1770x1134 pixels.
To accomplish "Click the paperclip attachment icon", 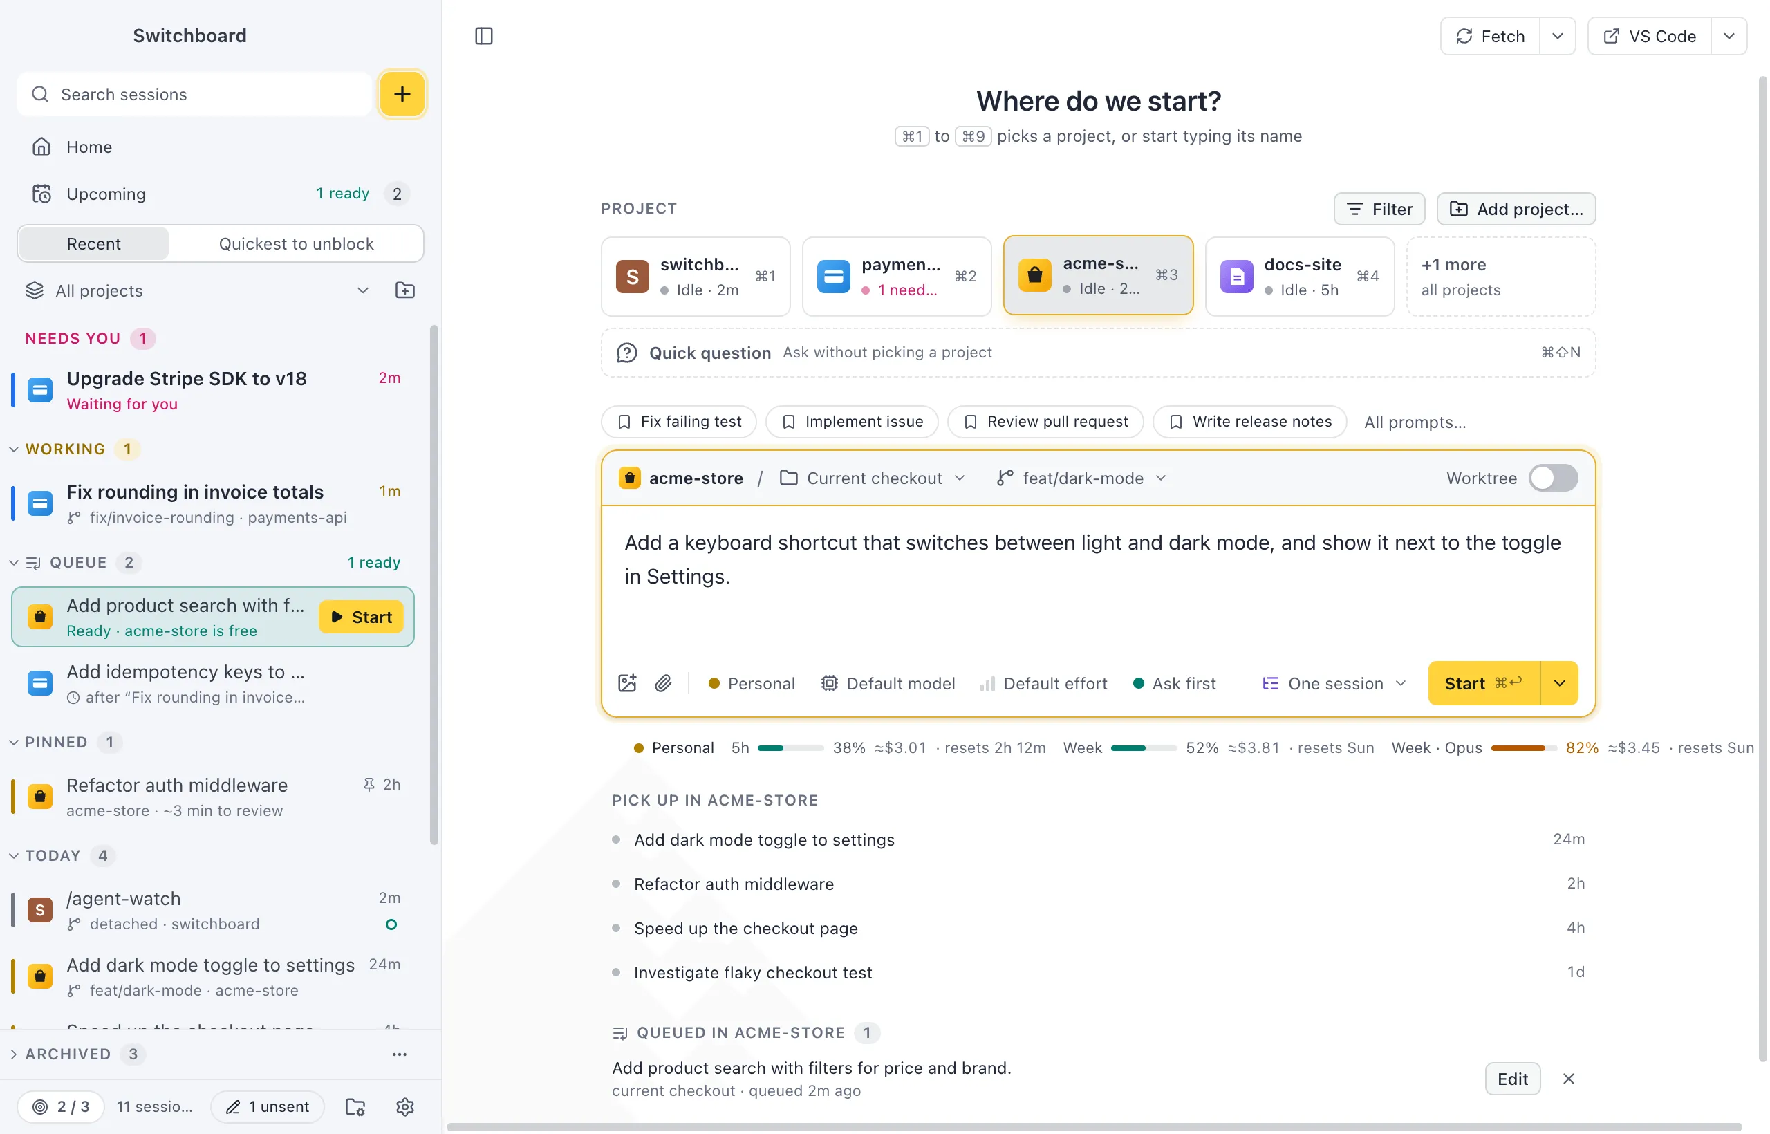I will pos(663,683).
